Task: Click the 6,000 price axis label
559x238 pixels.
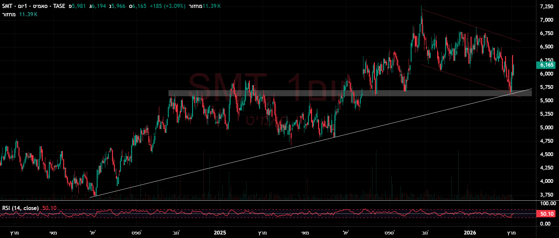Action: pyautogui.click(x=547, y=74)
